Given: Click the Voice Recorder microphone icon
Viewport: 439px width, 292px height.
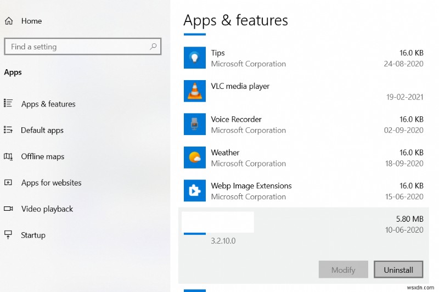Looking at the screenshot, I should coord(195,124).
